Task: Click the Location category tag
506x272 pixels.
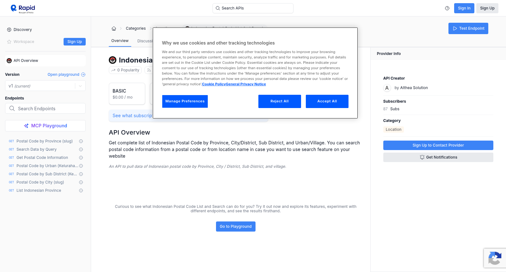Action: 393,130
